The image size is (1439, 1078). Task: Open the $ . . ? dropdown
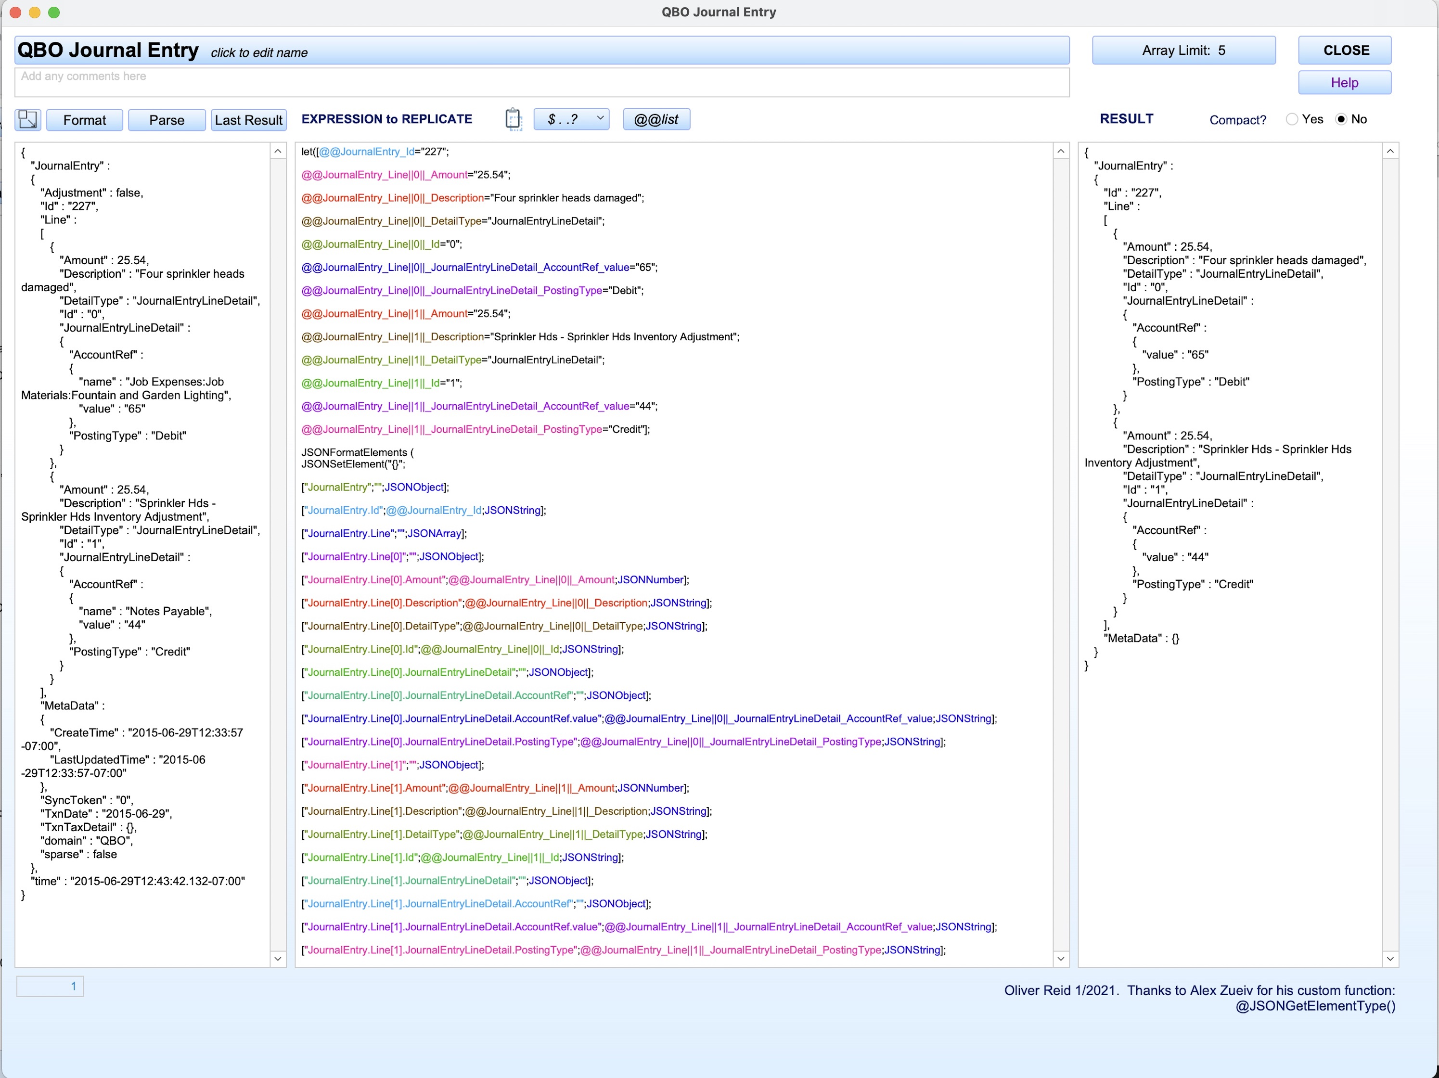tap(571, 119)
